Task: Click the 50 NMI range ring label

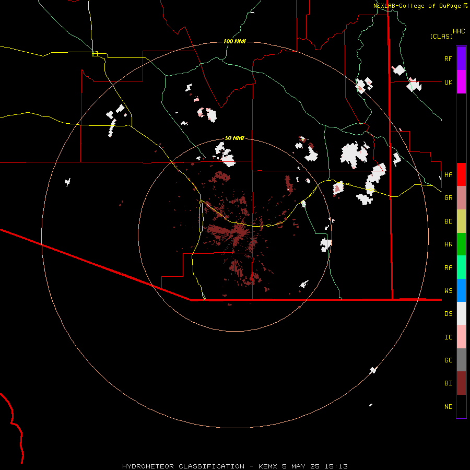Action: pos(234,138)
